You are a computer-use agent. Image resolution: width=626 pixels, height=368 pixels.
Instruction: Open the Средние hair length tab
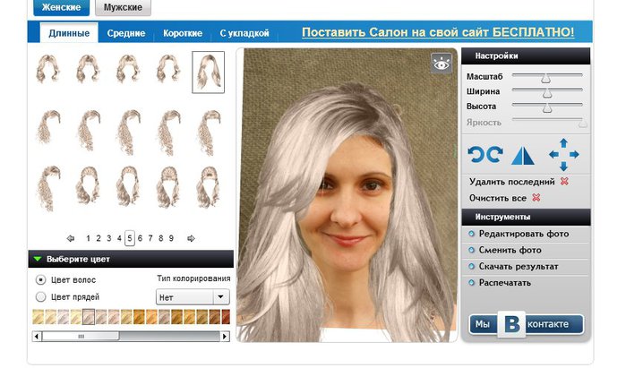[x=125, y=33]
